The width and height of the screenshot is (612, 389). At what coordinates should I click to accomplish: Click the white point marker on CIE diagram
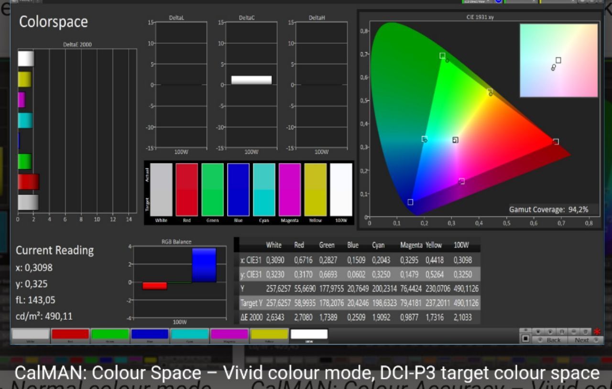(455, 140)
